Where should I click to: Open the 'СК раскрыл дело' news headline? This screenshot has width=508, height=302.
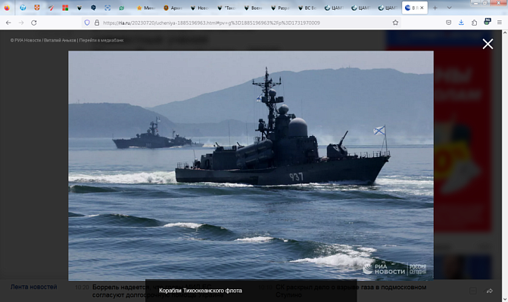click(351, 291)
